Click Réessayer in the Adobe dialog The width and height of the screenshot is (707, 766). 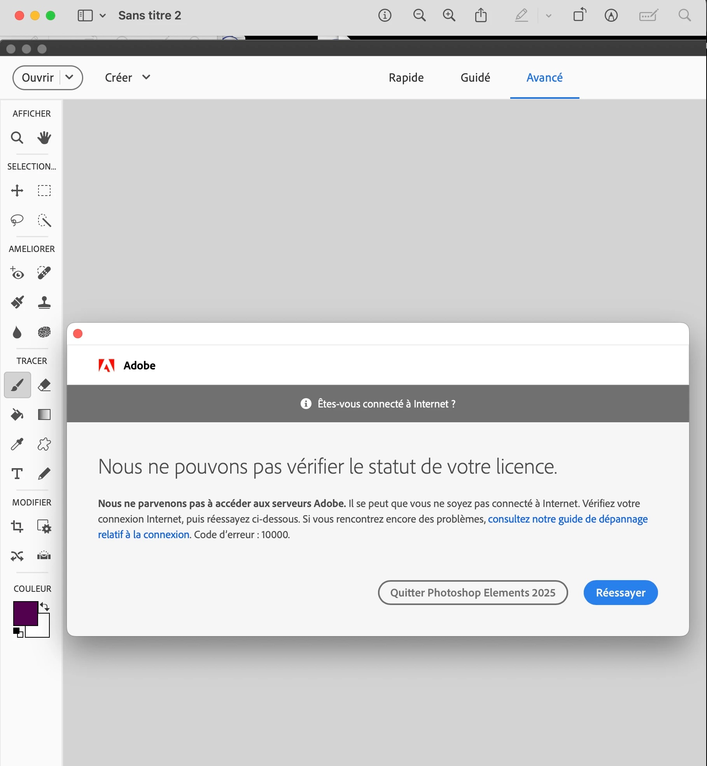click(621, 593)
